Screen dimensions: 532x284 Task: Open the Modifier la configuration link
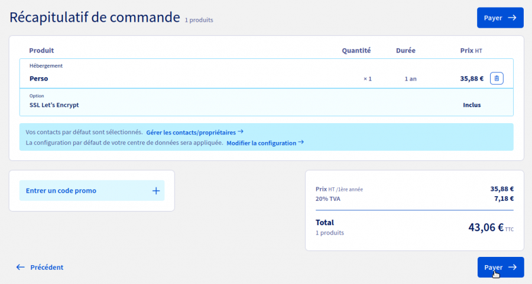(x=261, y=143)
